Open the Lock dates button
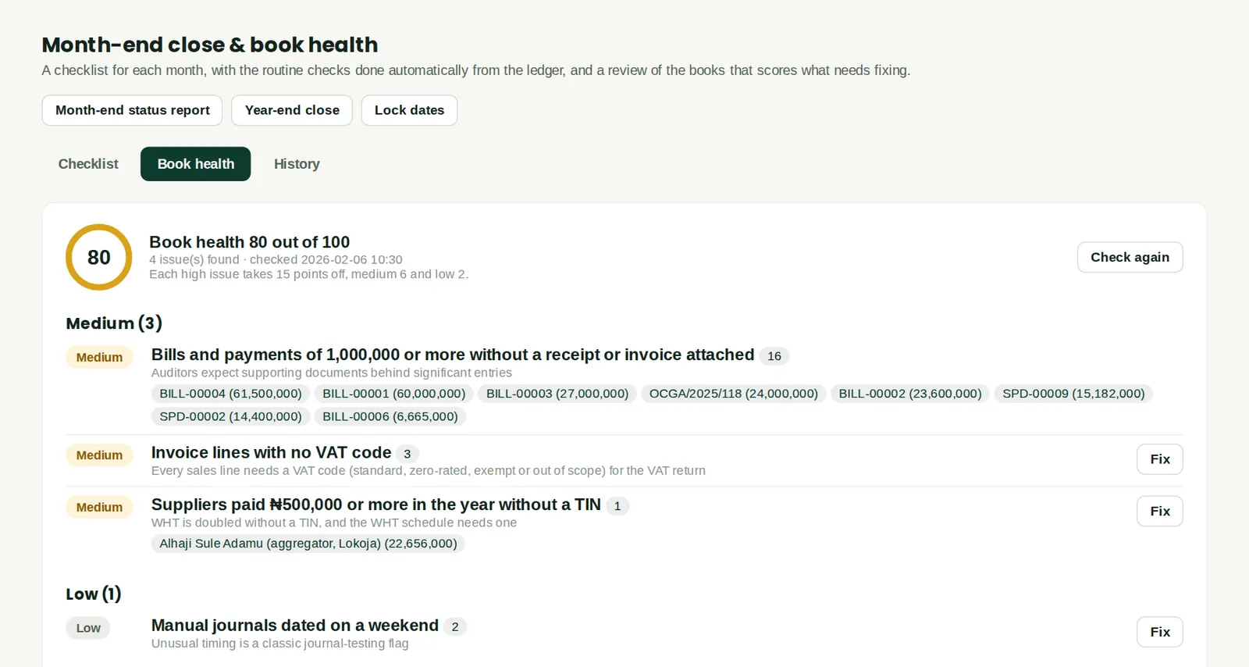 (409, 110)
